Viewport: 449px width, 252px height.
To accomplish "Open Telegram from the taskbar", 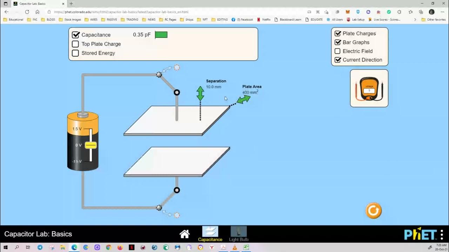I will pyautogui.click(x=40, y=247).
